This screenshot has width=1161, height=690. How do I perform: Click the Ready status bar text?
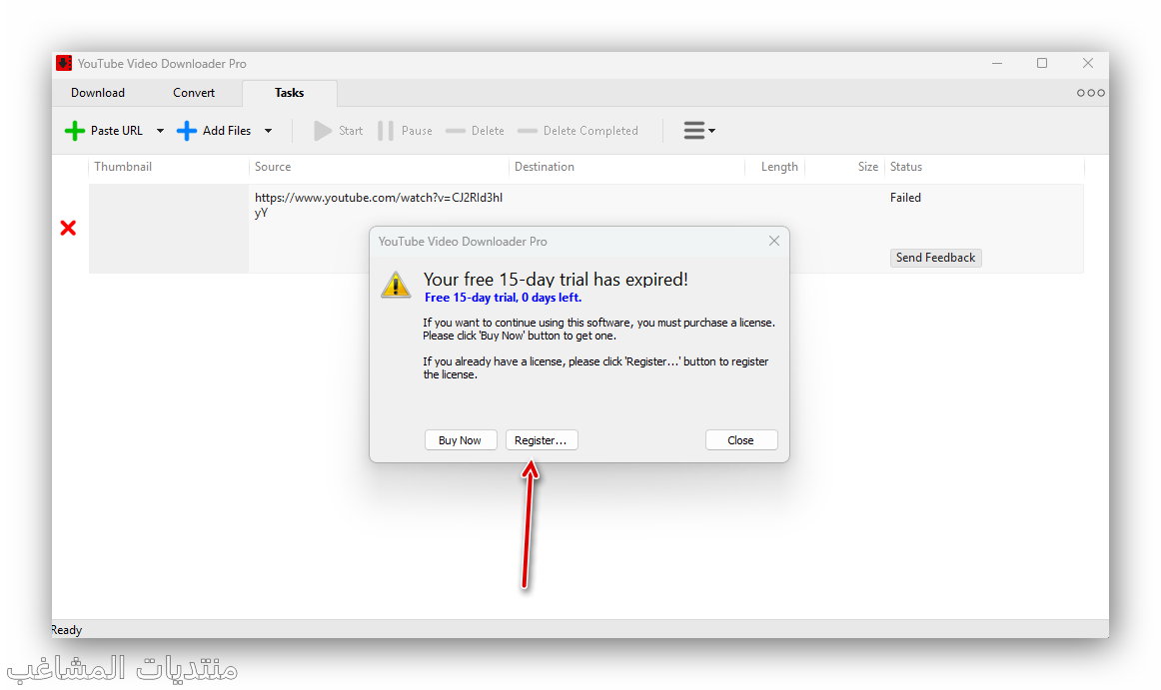67,630
